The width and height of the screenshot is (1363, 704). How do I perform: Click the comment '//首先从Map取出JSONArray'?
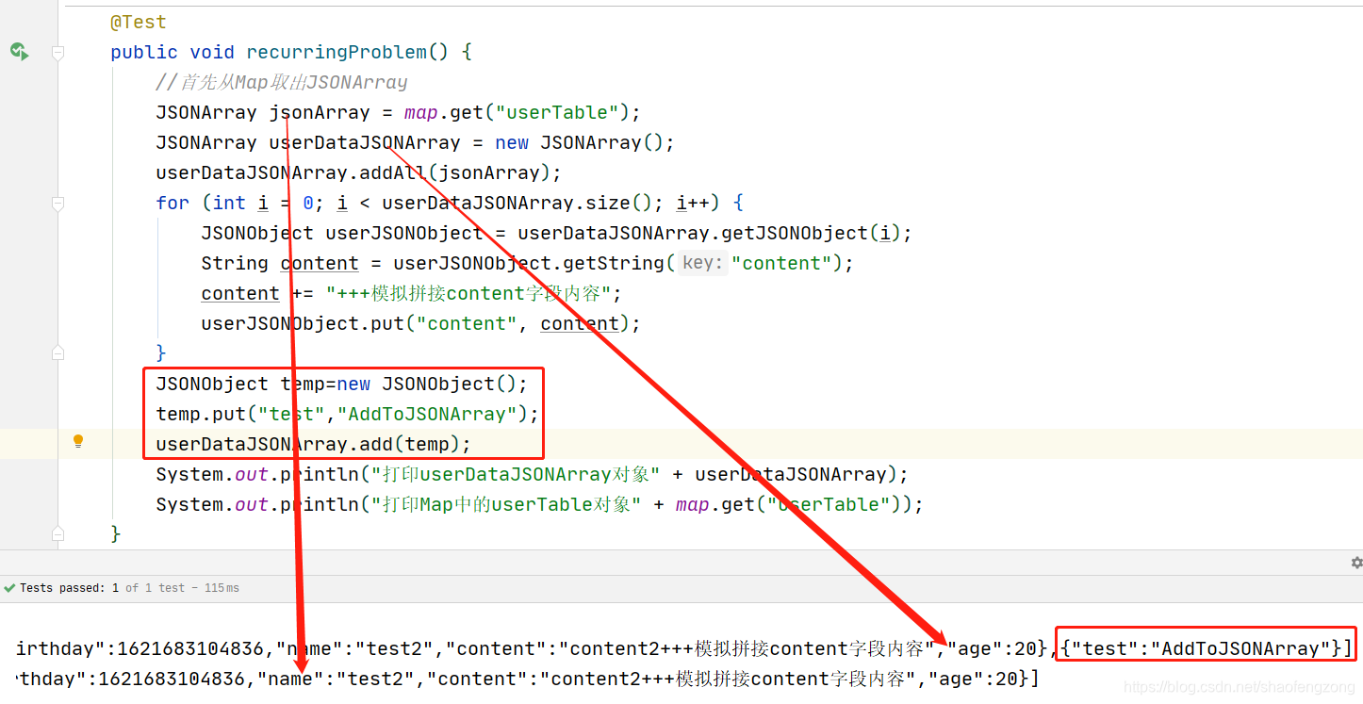coord(282,82)
